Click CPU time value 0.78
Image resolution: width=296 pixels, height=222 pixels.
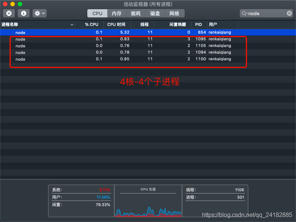[x=125, y=52]
